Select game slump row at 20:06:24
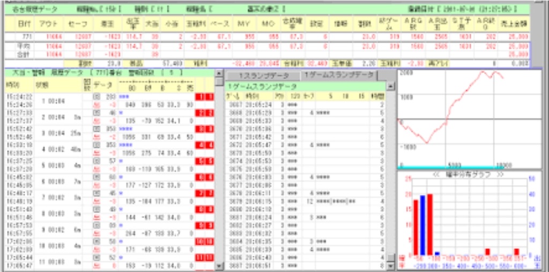Viewport: 549px width, 272px height. coord(305,217)
